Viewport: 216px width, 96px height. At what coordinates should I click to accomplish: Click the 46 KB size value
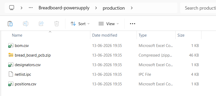click(x=194, y=55)
